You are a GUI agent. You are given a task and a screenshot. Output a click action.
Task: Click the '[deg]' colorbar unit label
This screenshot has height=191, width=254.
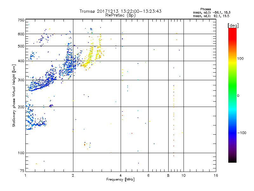pos(233,25)
